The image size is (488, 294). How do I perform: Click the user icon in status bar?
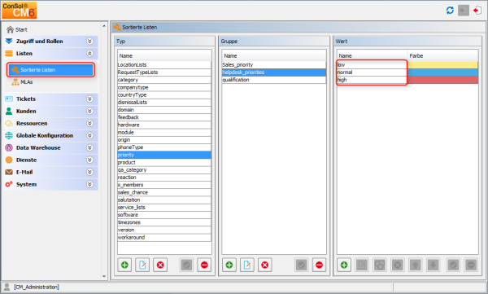point(7,287)
